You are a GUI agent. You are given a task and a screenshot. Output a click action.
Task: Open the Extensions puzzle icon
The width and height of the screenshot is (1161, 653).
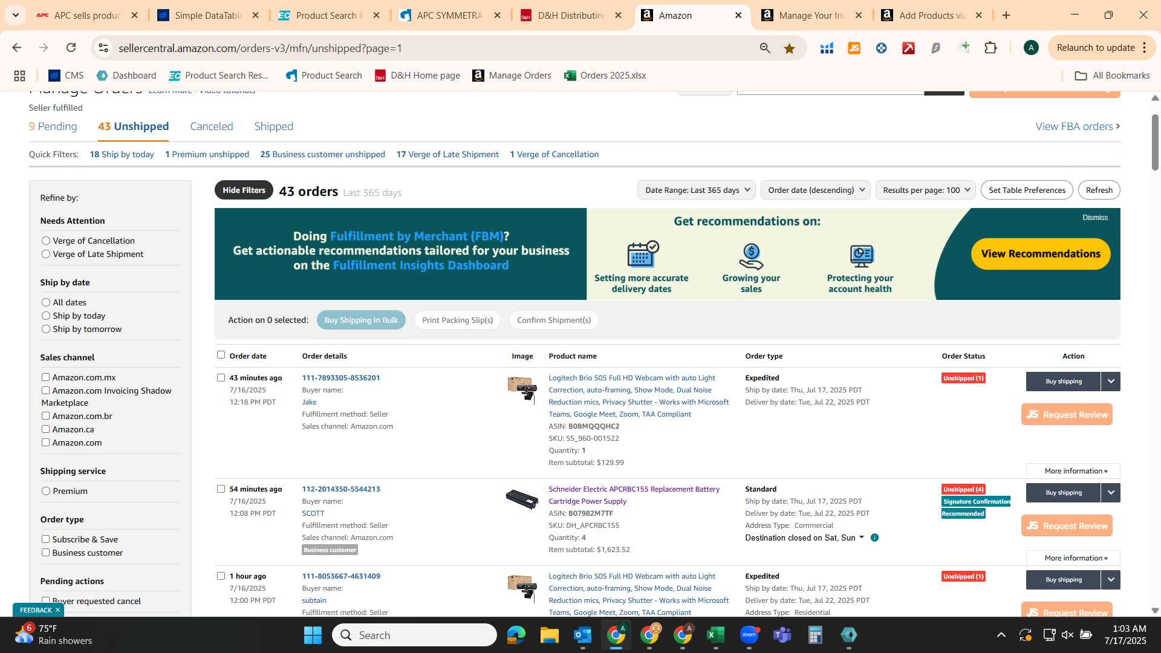pyautogui.click(x=990, y=48)
